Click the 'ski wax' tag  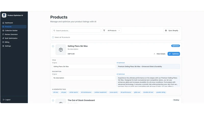tap(56, 92)
